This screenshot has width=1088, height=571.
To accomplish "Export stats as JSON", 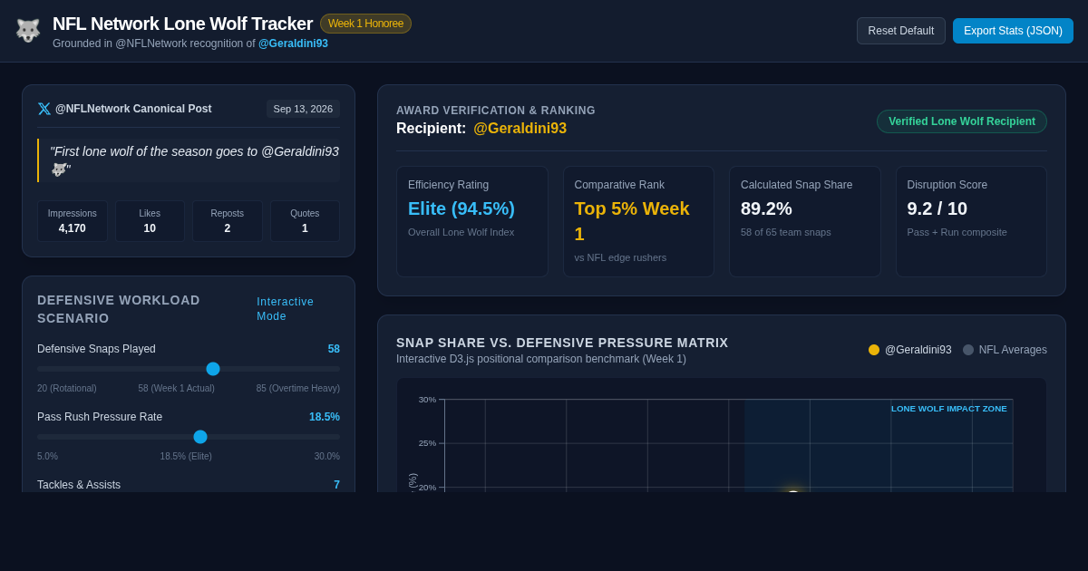I will point(1013,31).
